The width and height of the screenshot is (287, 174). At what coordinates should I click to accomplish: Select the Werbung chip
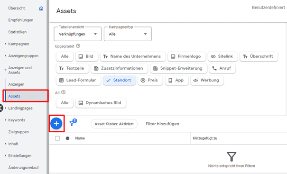(x=207, y=80)
